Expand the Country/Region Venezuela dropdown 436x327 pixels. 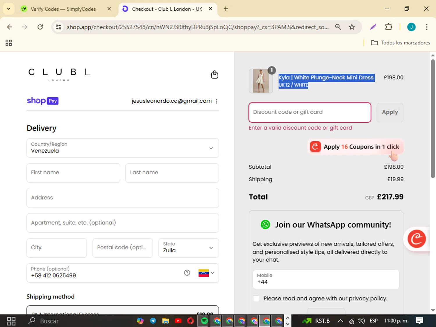click(123, 148)
